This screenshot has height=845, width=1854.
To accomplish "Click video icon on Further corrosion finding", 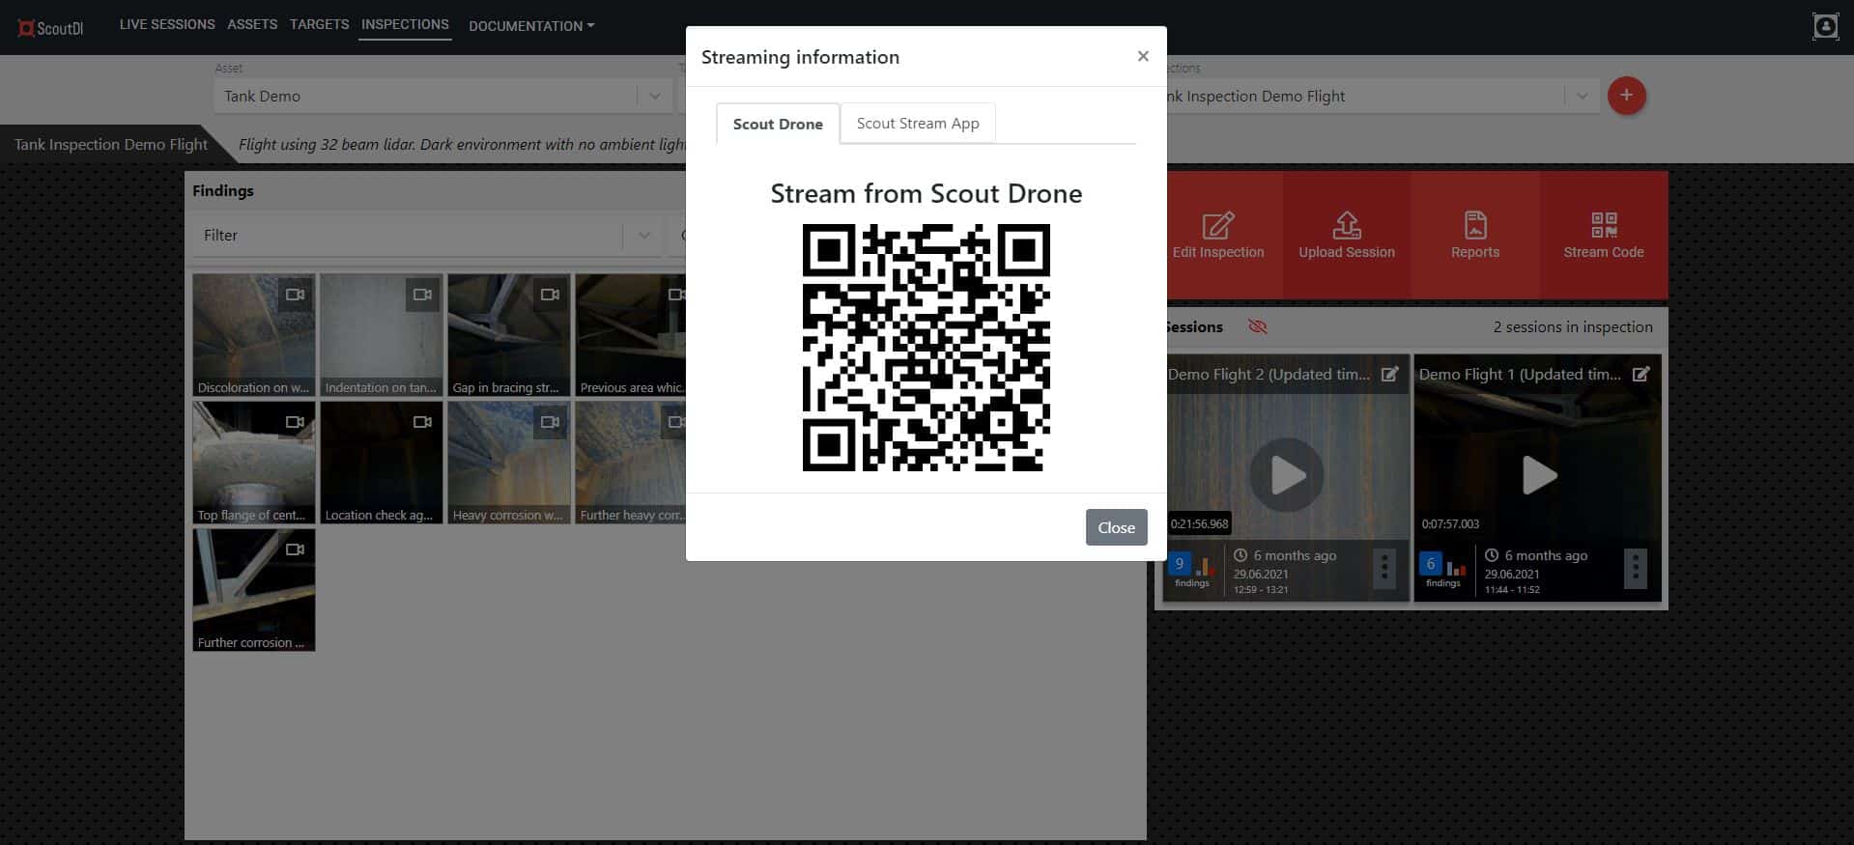I will tap(295, 549).
